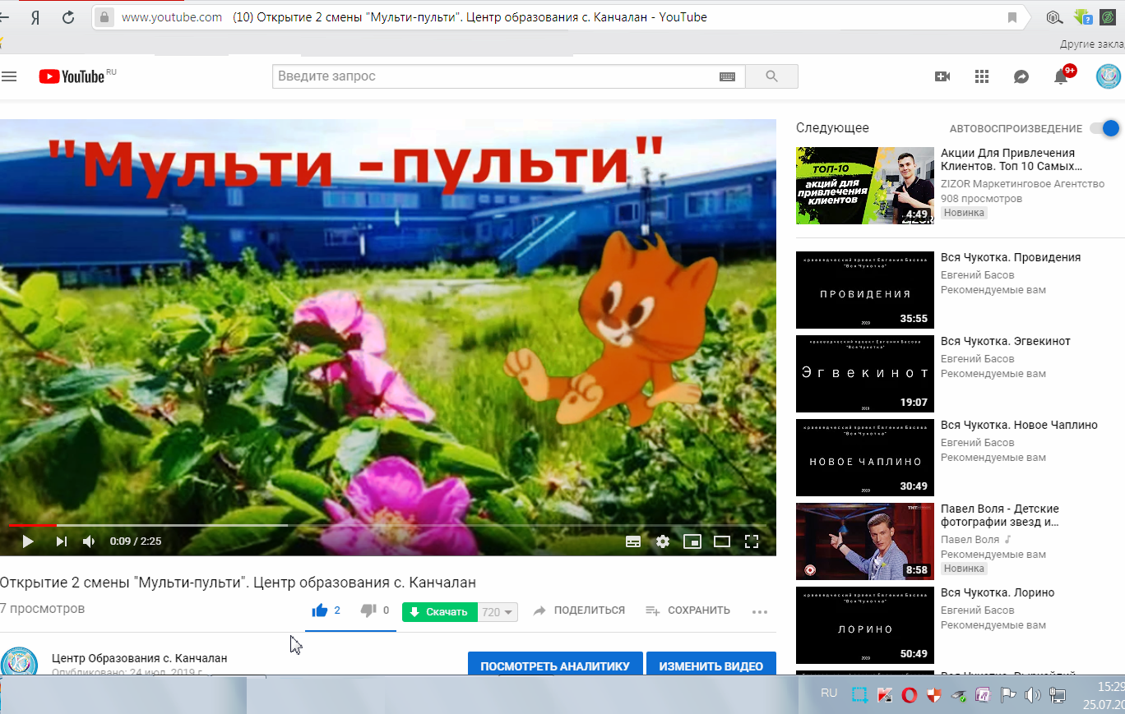Open the YouTube hamburger guide menu
Image resolution: width=1125 pixels, height=714 pixels.
point(9,76)
